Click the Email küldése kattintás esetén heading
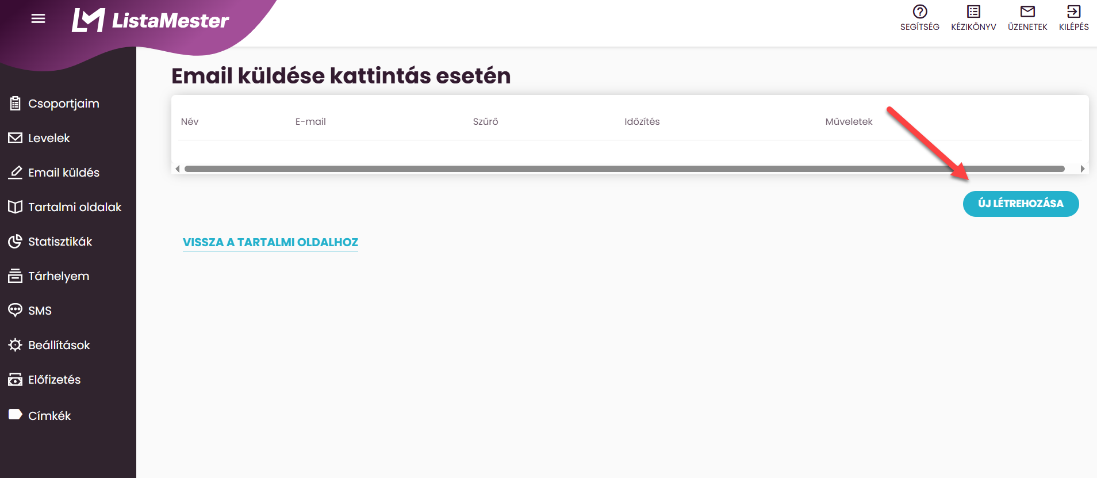Screen dimensions: 1097x478 coord(341,75)
